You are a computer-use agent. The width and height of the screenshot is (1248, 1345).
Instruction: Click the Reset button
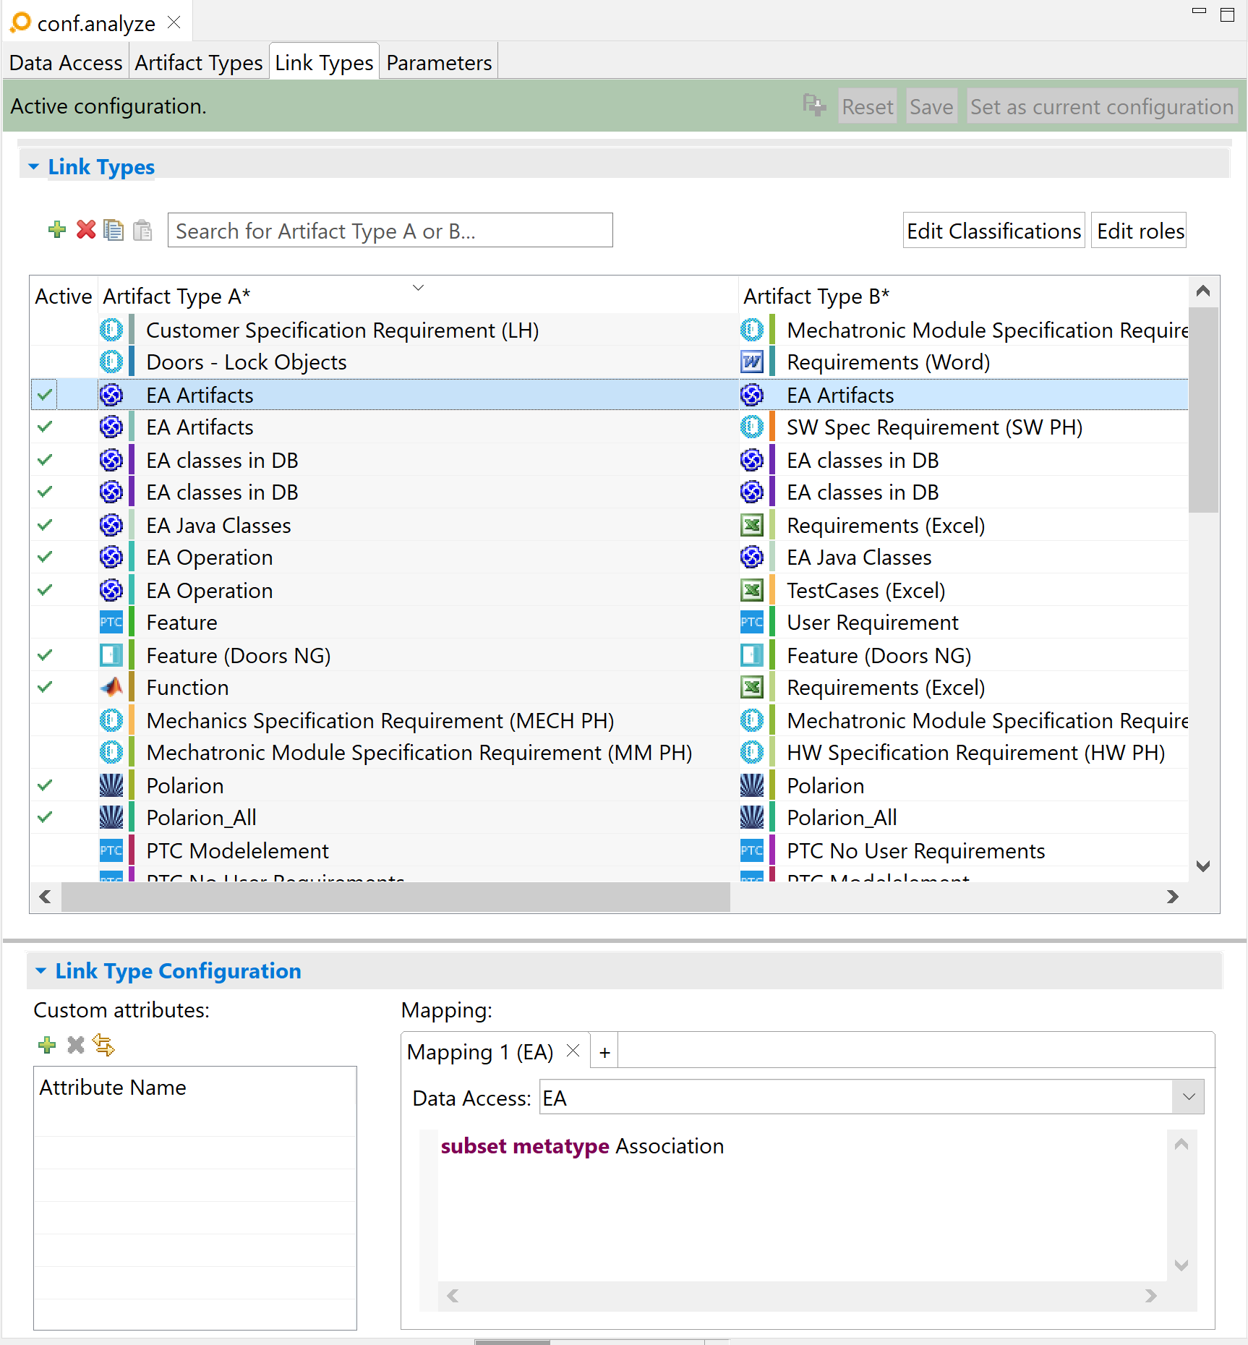tap(868, 106)
